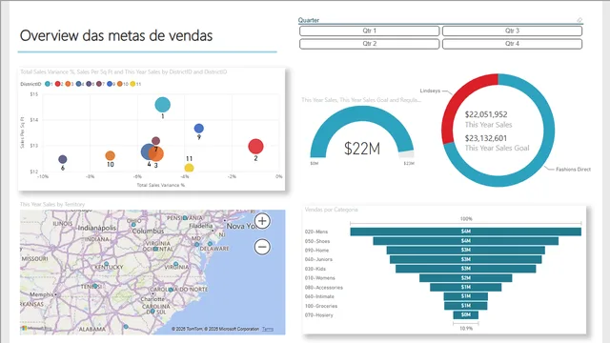Filter by Qtr 2

[x=369, y=44]
